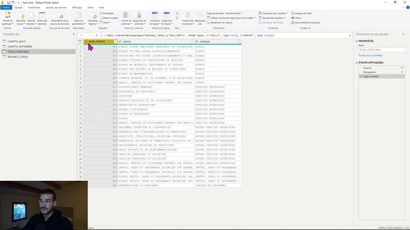Click the help icon at top right
Screen dimensions: 410x230
407,8
